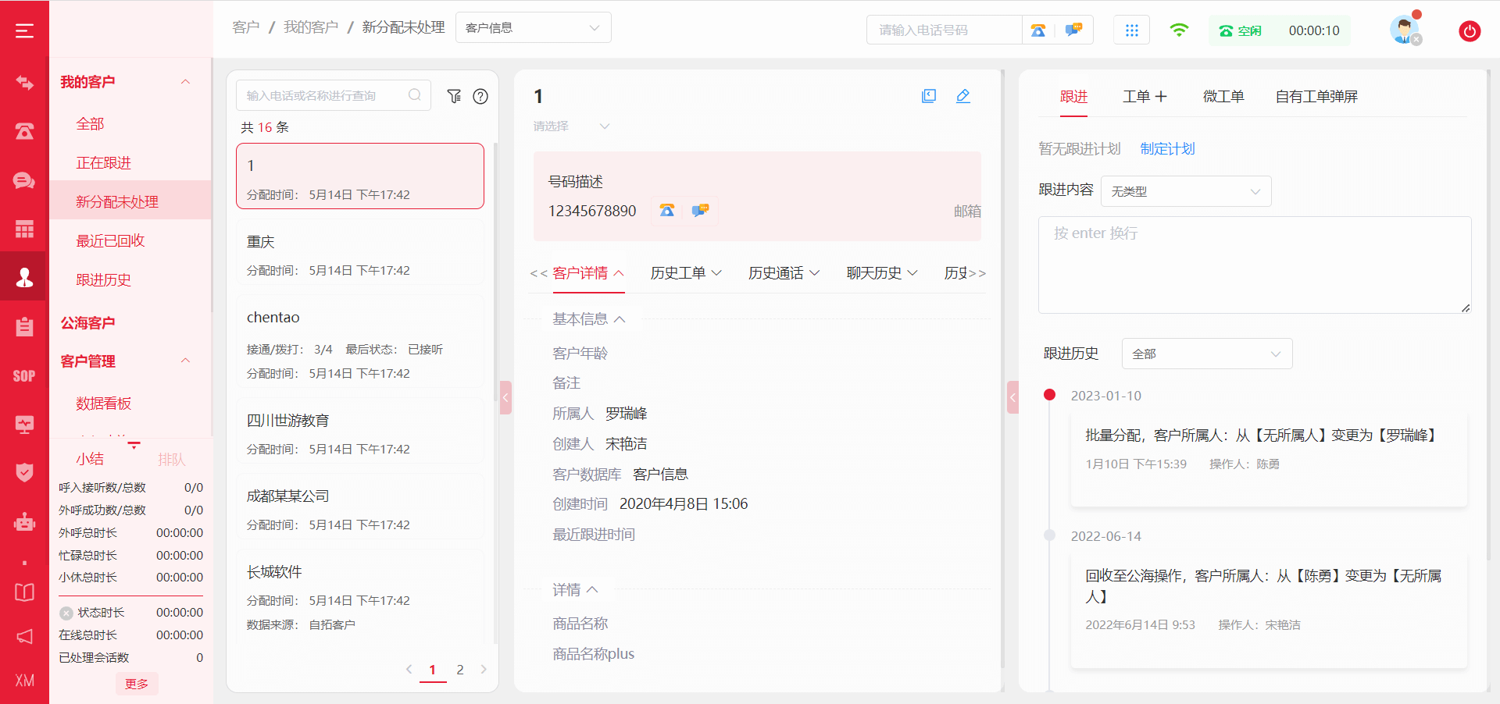Collapse the 我的客户 menu group
Viewport: 1500px width, 704px height.
point(186,82)
